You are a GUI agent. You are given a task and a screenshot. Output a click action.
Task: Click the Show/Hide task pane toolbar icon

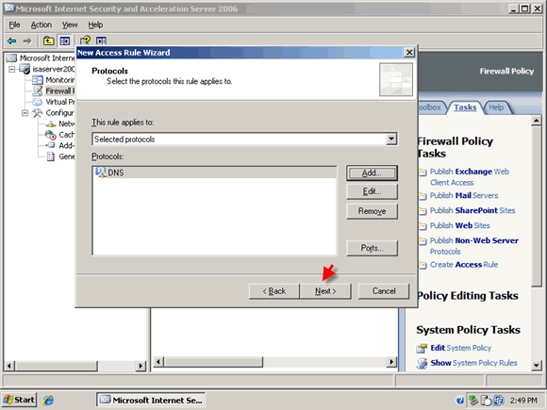click(x=101, y=41)
